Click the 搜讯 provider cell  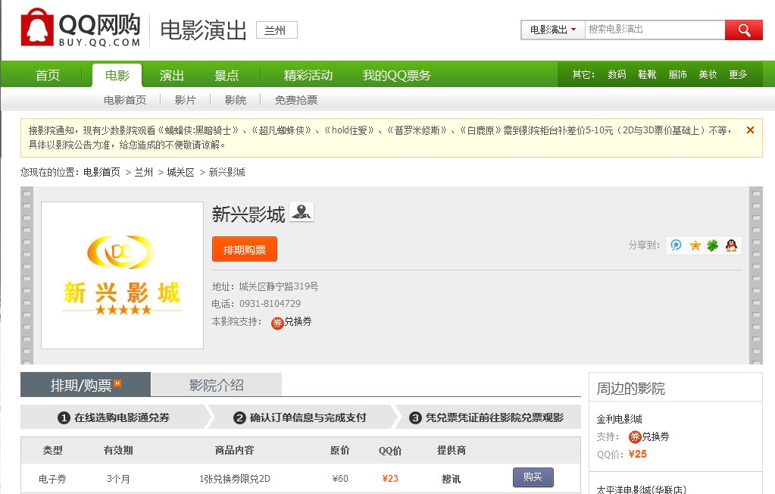point(451,479)
